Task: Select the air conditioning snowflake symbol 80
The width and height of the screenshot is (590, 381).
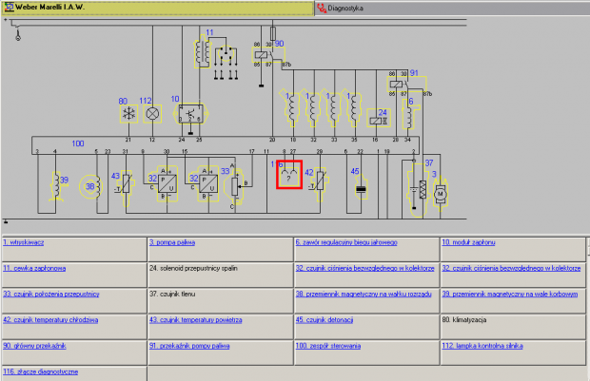Action: tap(128, 114)
